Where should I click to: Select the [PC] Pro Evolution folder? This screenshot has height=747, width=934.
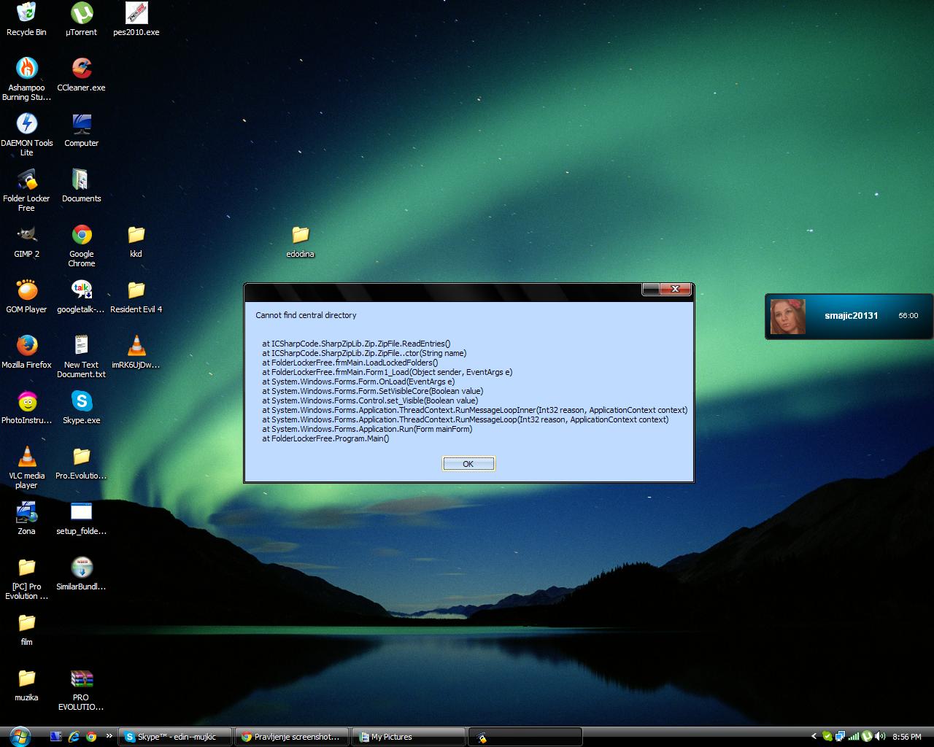[26, 578]
